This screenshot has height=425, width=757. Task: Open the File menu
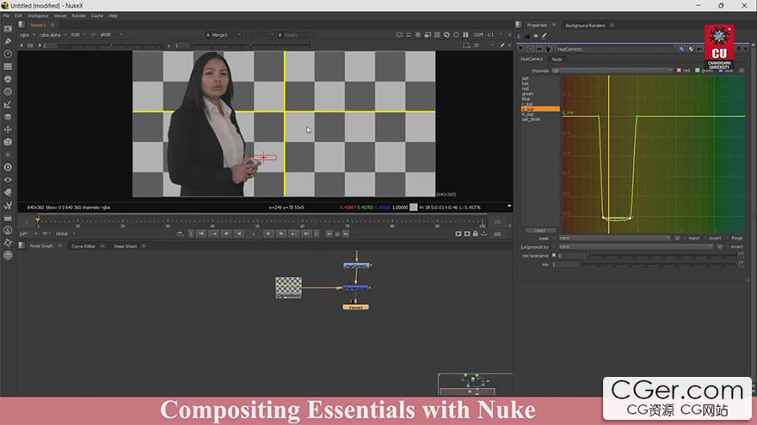[x=6, y=16]
